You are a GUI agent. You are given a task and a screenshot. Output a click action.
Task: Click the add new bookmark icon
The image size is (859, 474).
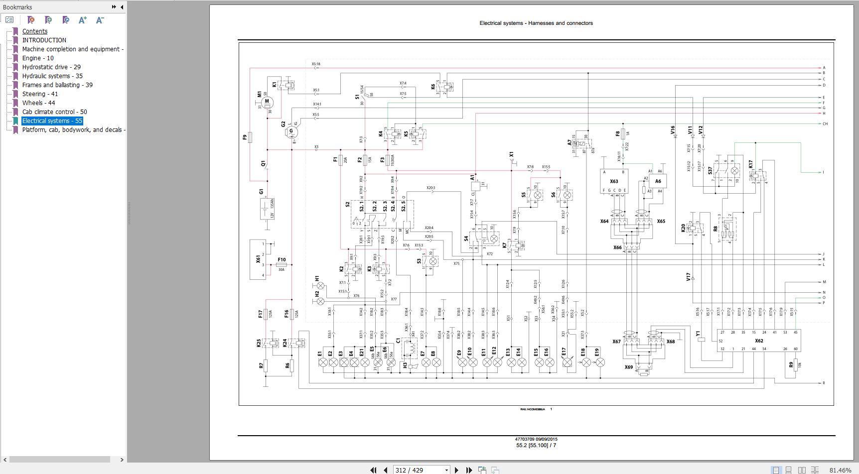(x=48, y=20)
